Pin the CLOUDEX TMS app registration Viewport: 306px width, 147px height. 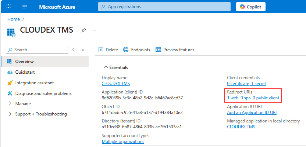tap(83, 30)
